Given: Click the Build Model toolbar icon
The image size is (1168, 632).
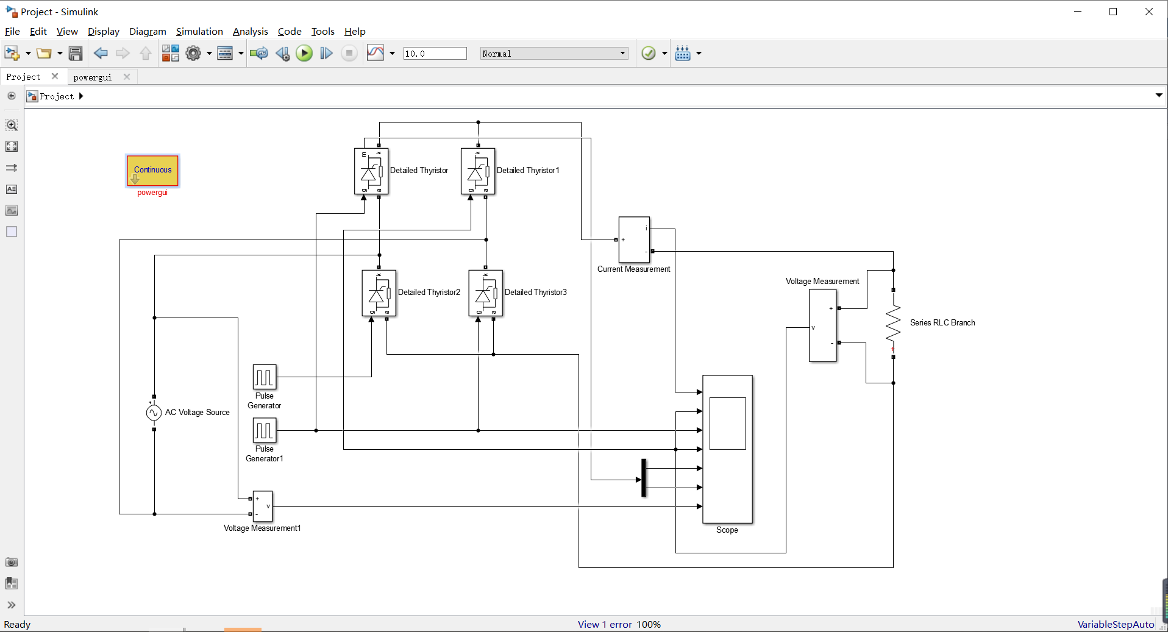Looking at the screenshot, I should click(683, 54).
